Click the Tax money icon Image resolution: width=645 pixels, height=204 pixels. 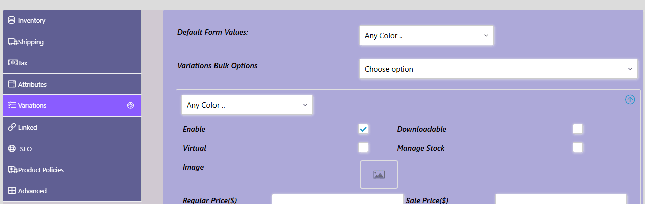(12, 63)
